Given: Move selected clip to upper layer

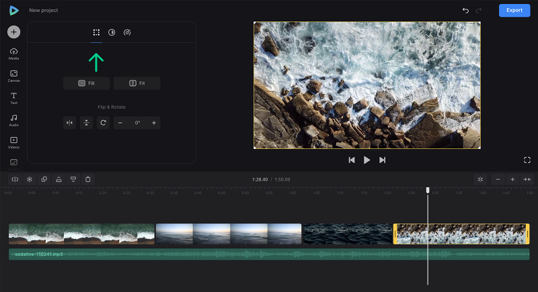Looking at the screenshot, I should pos(59,179).
